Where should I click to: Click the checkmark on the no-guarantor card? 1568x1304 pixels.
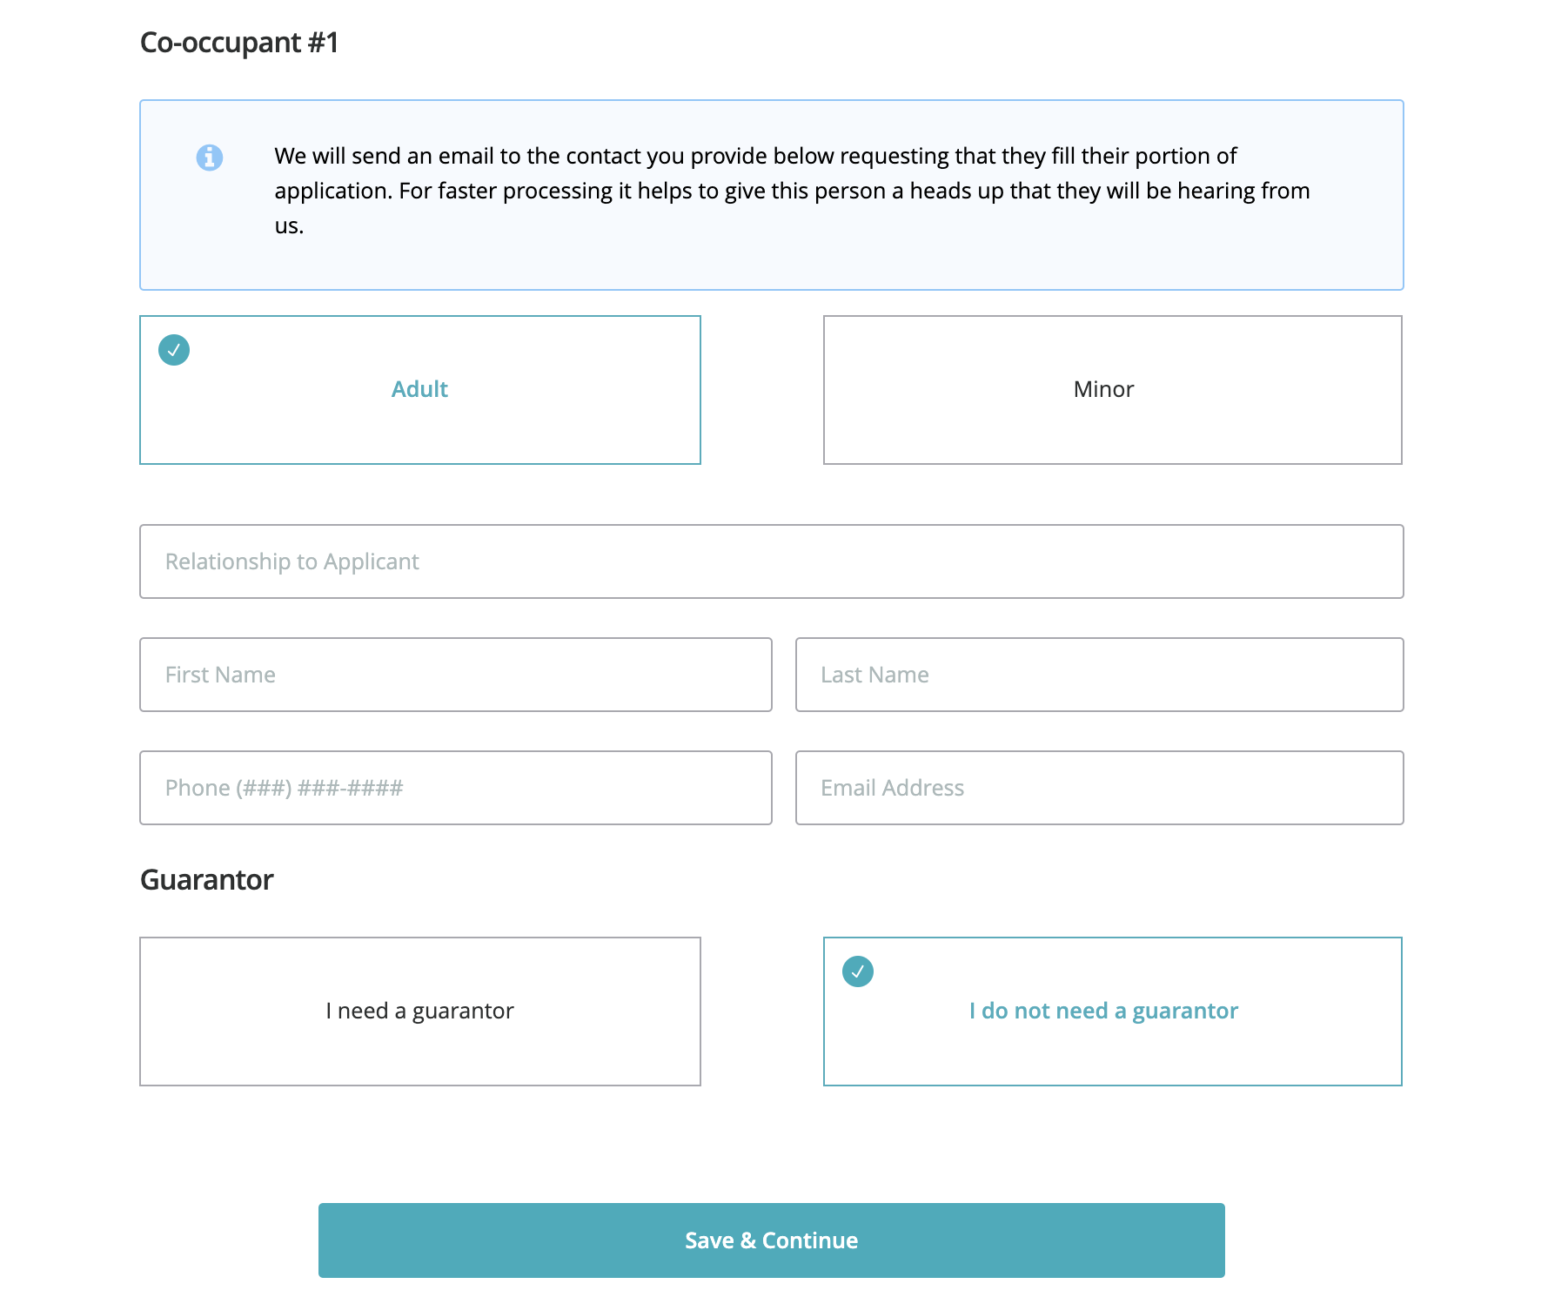(x=858, y=971)
